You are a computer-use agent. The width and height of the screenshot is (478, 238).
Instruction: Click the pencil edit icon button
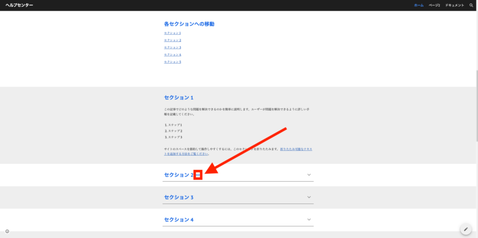[465, 229]
